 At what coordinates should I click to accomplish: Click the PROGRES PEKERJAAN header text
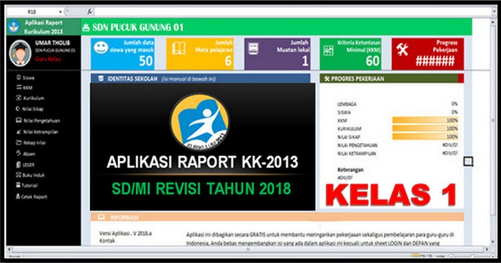[x=357, y=79]
